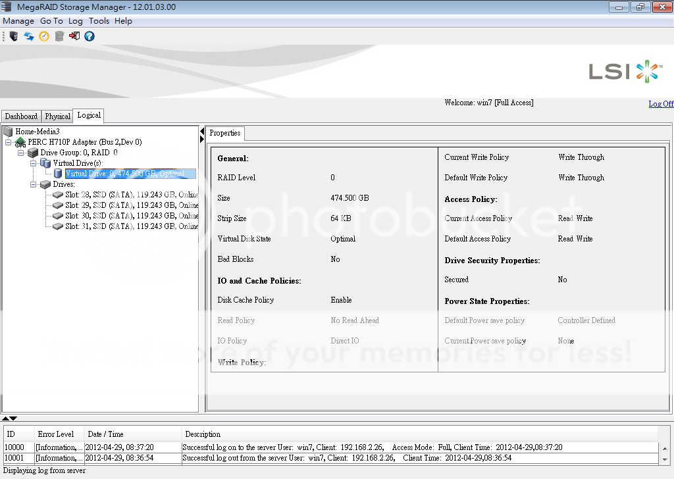Click log panel up triangle
The height and width of the screenshot is (479, 674).
pyautogui.click(x=5, y=418)
